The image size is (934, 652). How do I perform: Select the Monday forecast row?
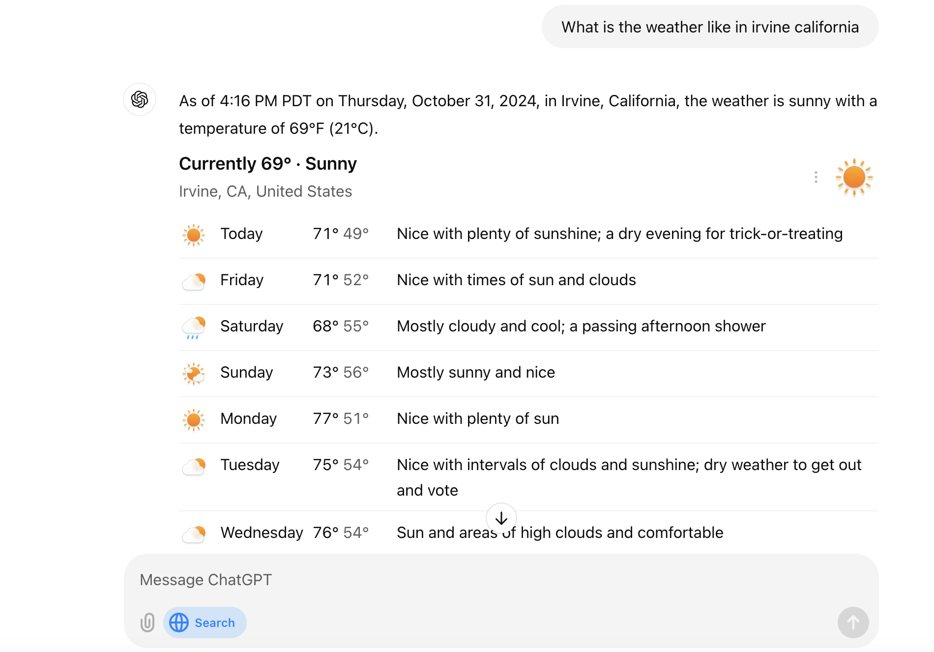coord(529,420)
